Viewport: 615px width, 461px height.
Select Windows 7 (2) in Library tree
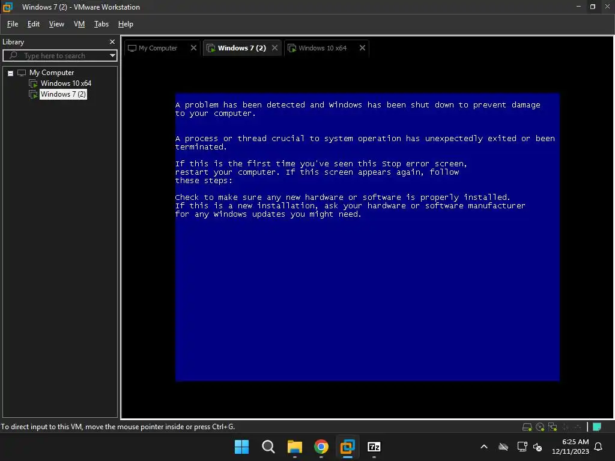tap(63, 94)
